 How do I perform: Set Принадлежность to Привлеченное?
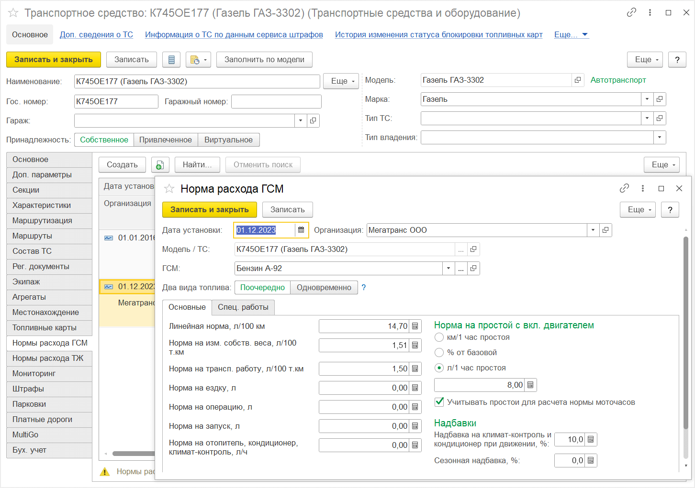(x=166, y=140)
